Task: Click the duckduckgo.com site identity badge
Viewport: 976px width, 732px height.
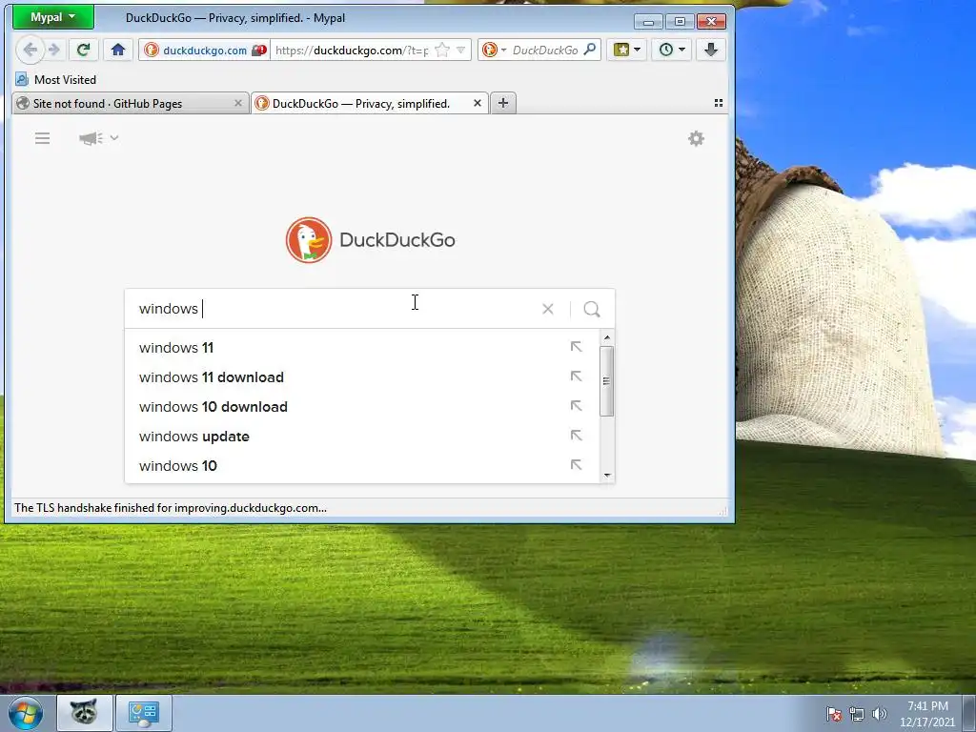Action: (x=205, y=51)
